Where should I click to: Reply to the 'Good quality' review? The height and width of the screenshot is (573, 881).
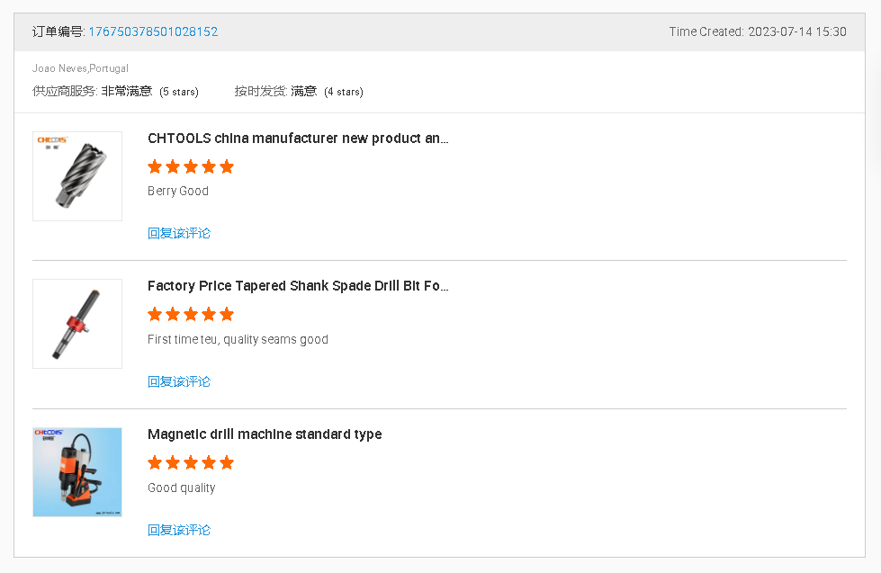click(179, 530)
